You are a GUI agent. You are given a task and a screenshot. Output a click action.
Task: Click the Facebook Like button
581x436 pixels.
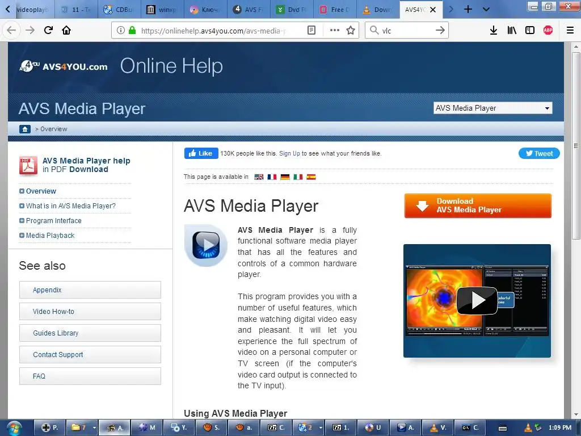click(x=201, y=153)
